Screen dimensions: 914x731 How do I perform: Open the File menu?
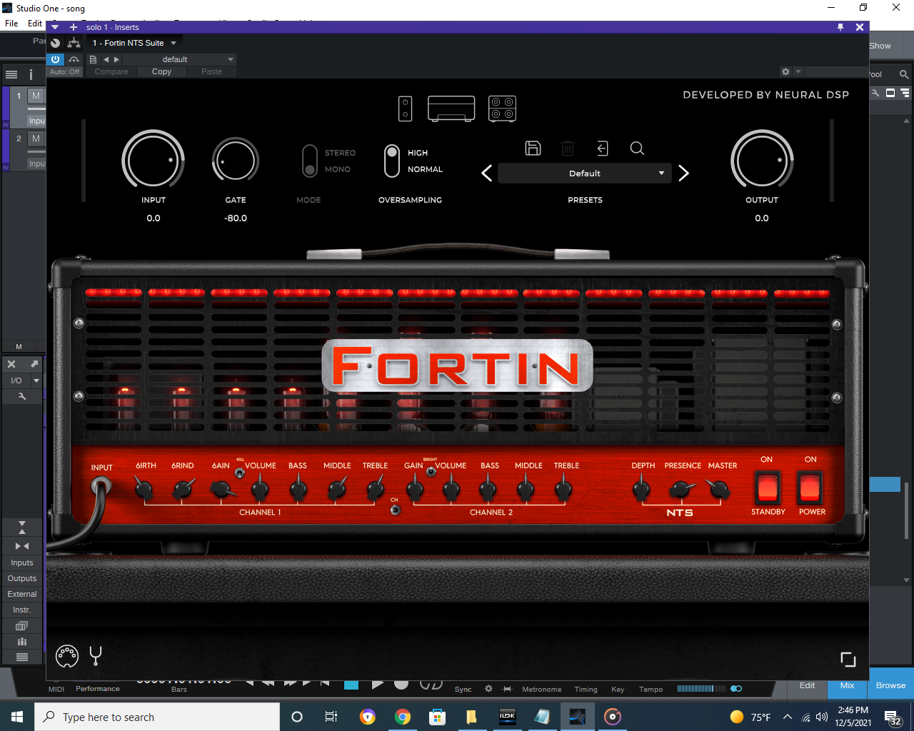(x=11, y=23)
